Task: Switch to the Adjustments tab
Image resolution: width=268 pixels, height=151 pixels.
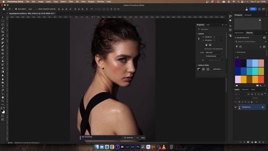Action: coord(239,33)
